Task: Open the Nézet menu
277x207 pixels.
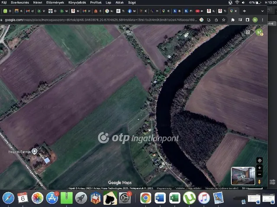Action: pyautogui.click(x=38, y=3)
